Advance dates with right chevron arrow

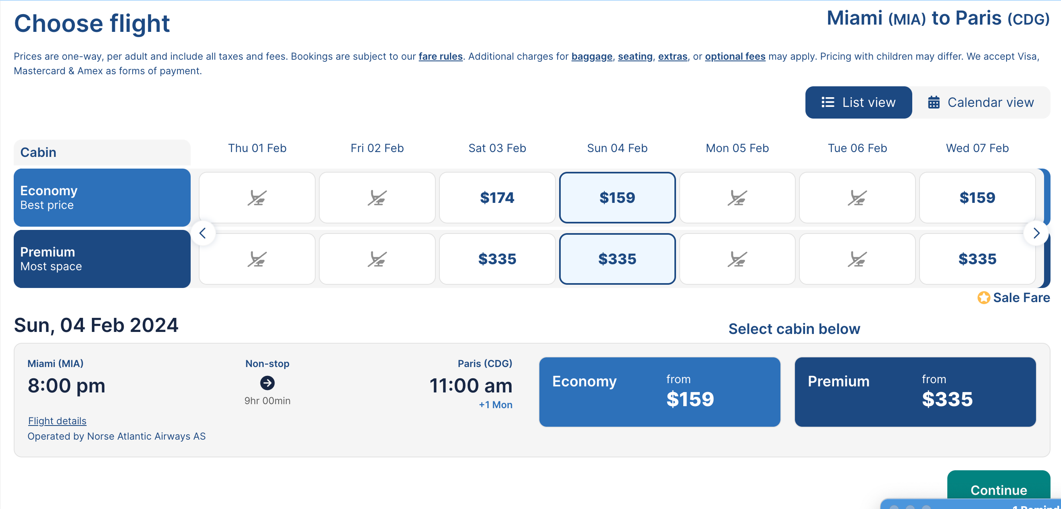(1036, 233)
